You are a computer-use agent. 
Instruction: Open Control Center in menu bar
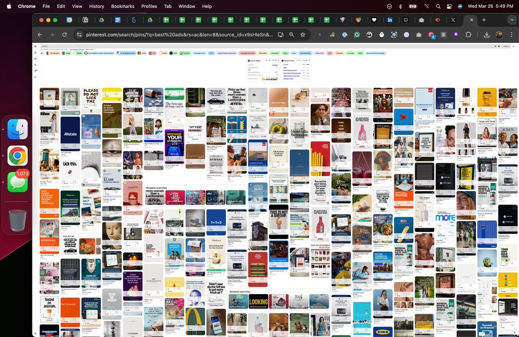click(x=449, y=6)
